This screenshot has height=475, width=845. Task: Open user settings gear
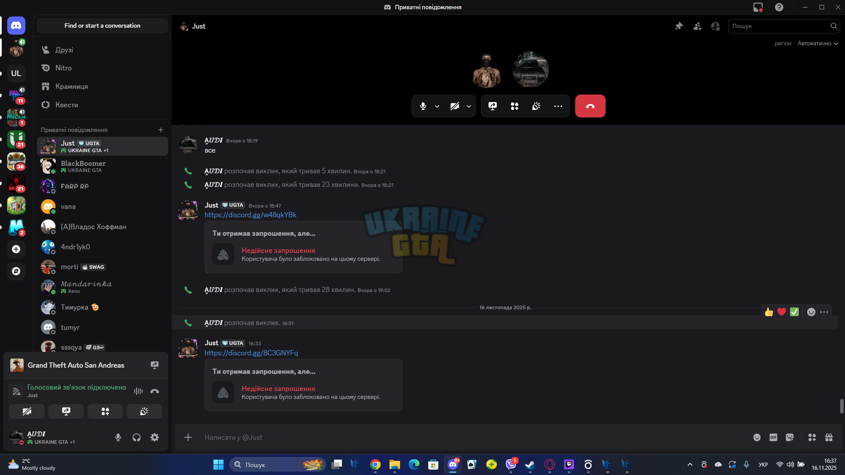[154, 438]
